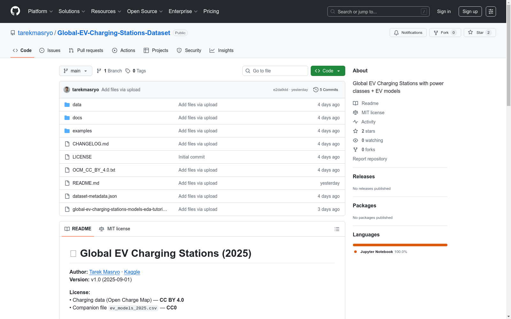Open the 5 Commits link
Viewport: 511px width, 319px height.
click(x=326, y=90)
